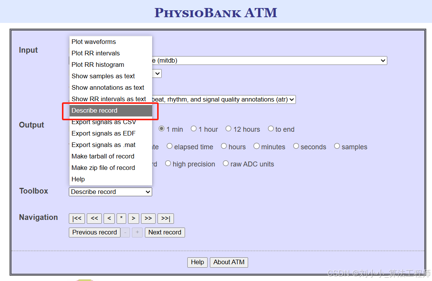
Task: Select samples time format radio
Action: 337,146
